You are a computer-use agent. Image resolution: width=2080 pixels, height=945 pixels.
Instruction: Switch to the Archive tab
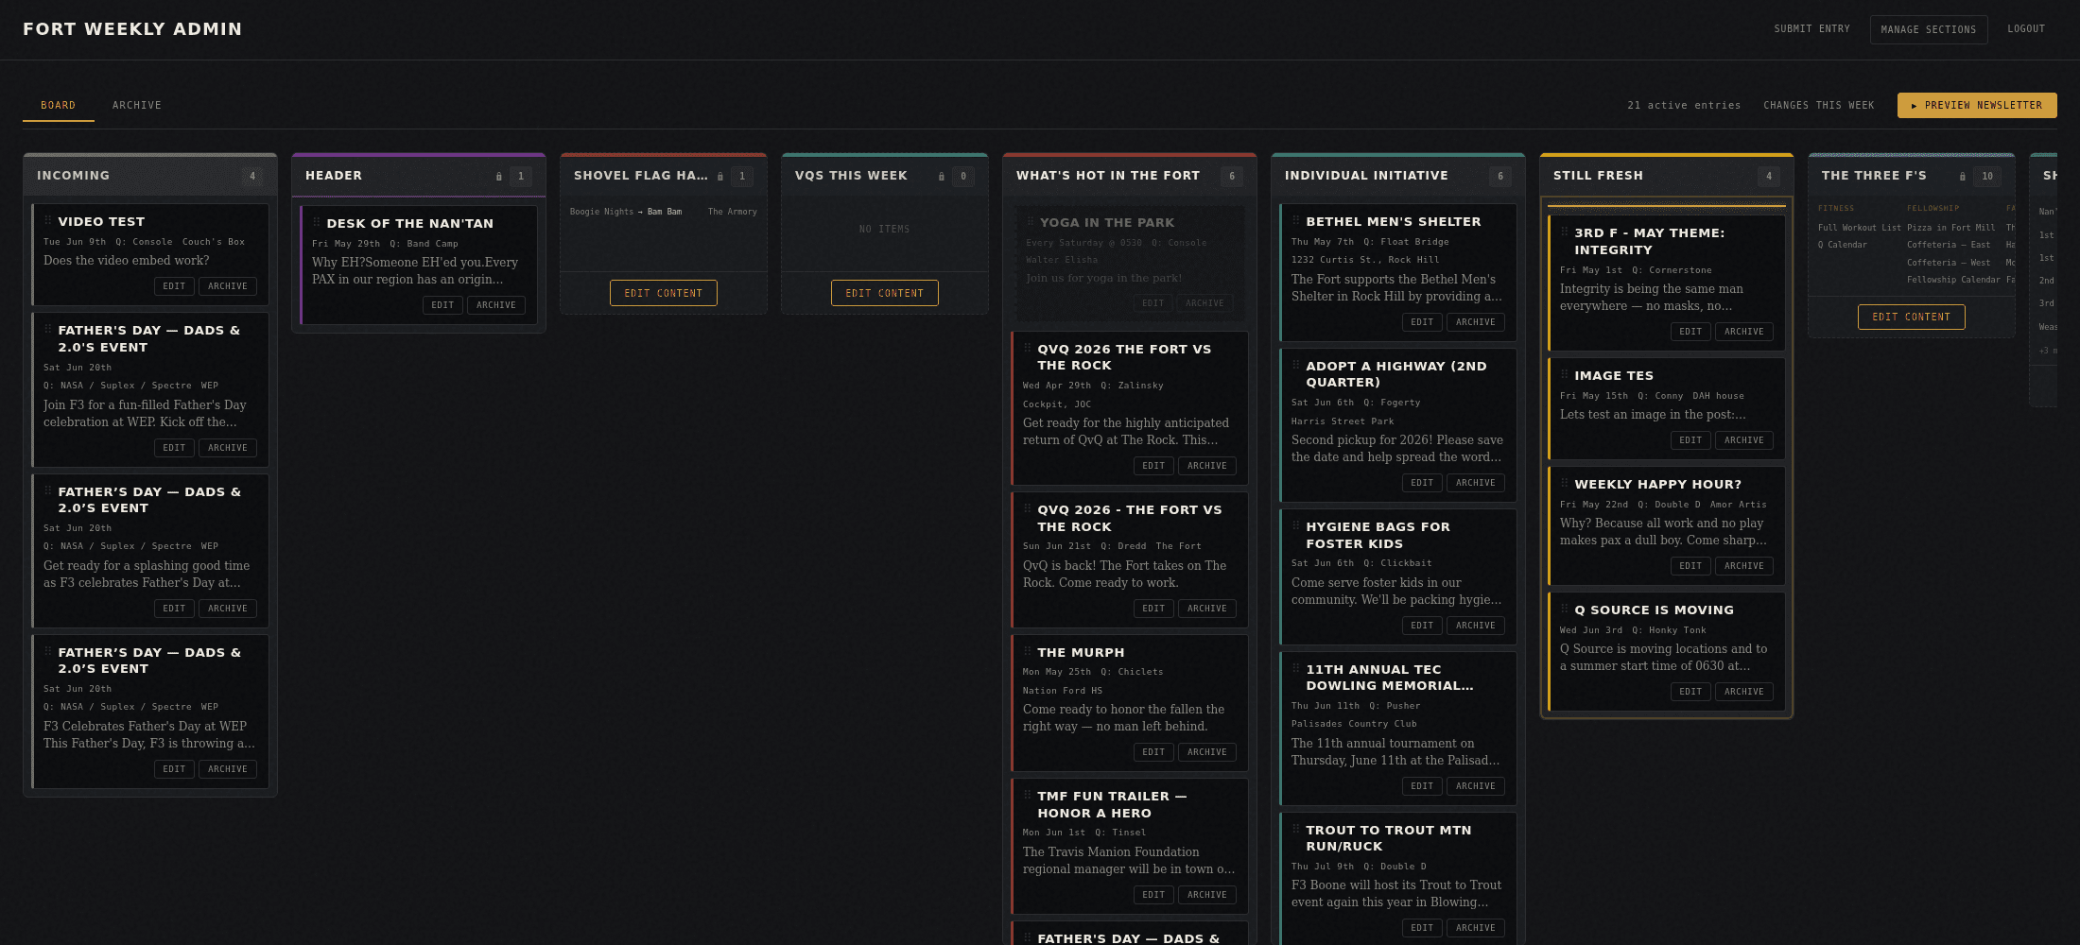[x=137, y=106]
